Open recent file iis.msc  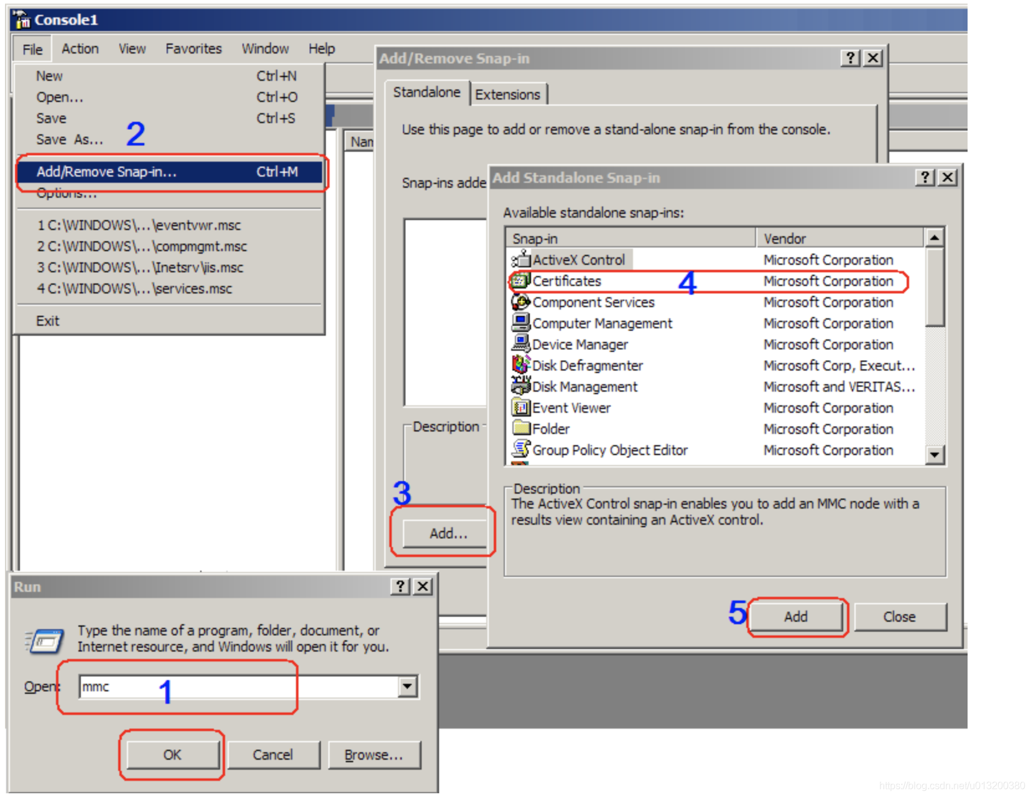[169, 267]
